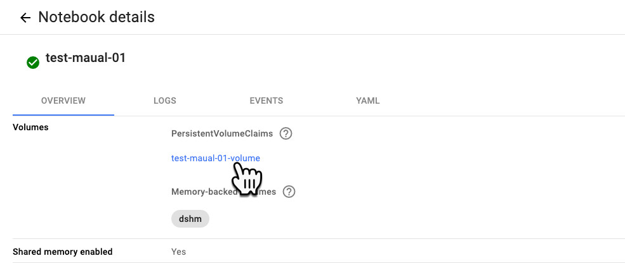Select the dshm volume chip
The height and width of the screenshot is (263, 625).
[x=190, y=219]
